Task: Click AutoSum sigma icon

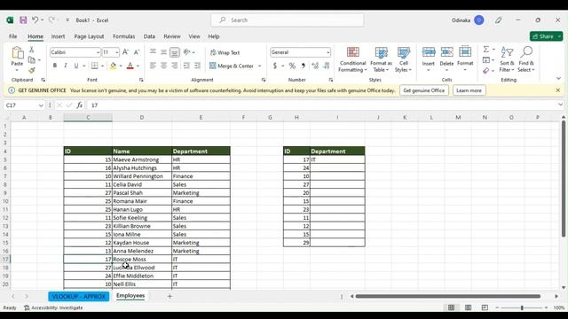Action: click(x=486, y=50)
